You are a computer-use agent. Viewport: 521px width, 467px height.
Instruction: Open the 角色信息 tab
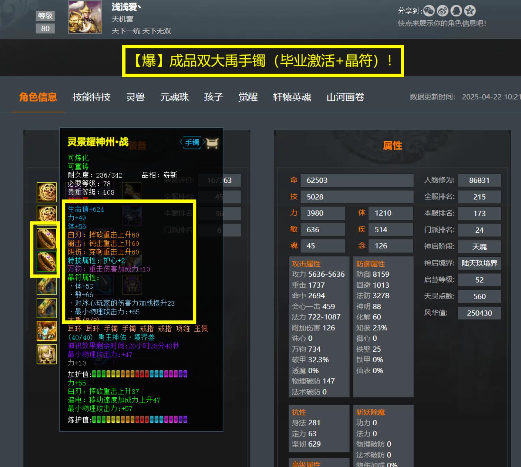pos(38,97)
